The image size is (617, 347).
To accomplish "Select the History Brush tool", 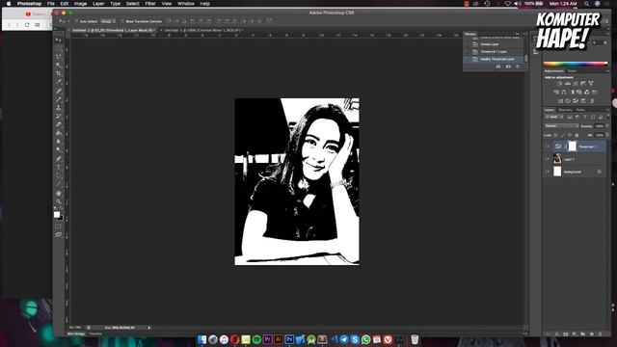I will tap(58, 116).
